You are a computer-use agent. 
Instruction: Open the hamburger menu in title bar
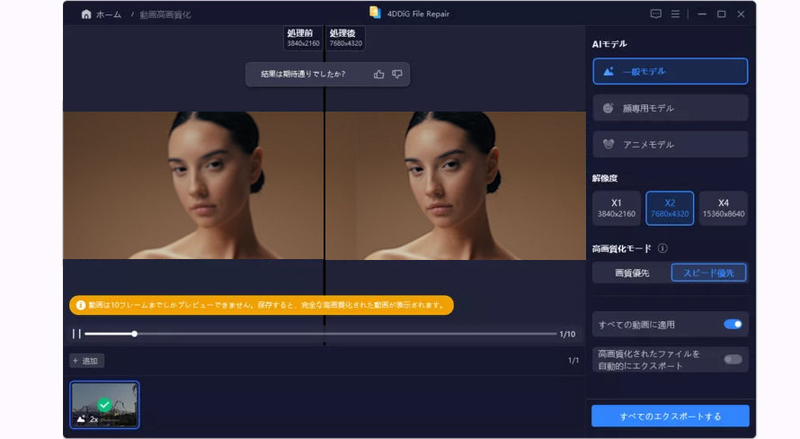click(675, 14)
